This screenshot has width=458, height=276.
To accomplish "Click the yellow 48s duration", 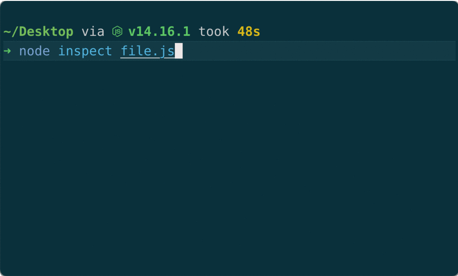I will pos(248,32).
